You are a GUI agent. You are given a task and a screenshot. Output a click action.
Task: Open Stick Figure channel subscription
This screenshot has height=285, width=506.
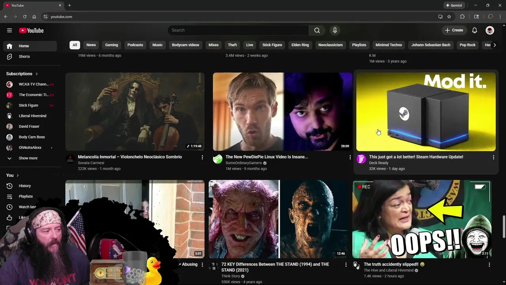tap(30, 105)
